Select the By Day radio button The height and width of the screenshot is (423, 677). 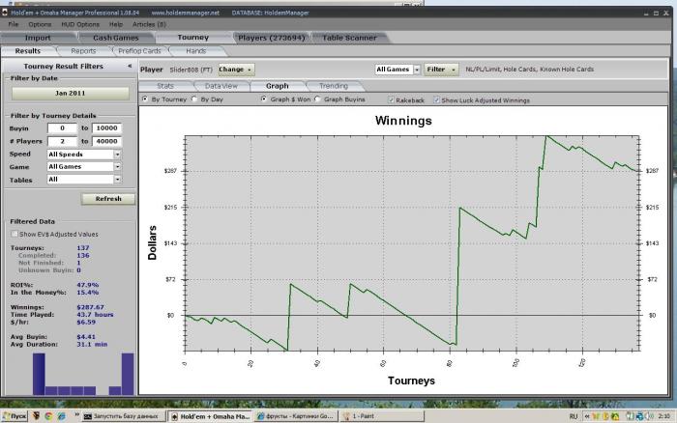pyautogui.click(x=194, y=99)
